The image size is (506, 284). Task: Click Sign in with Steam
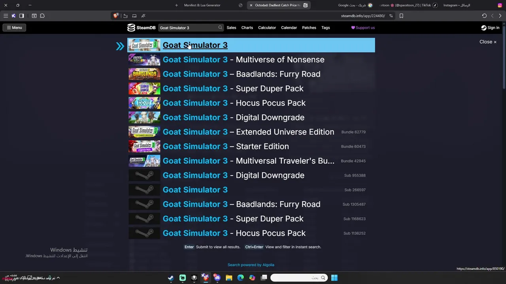pyautogui.click(x=490, y=28)
